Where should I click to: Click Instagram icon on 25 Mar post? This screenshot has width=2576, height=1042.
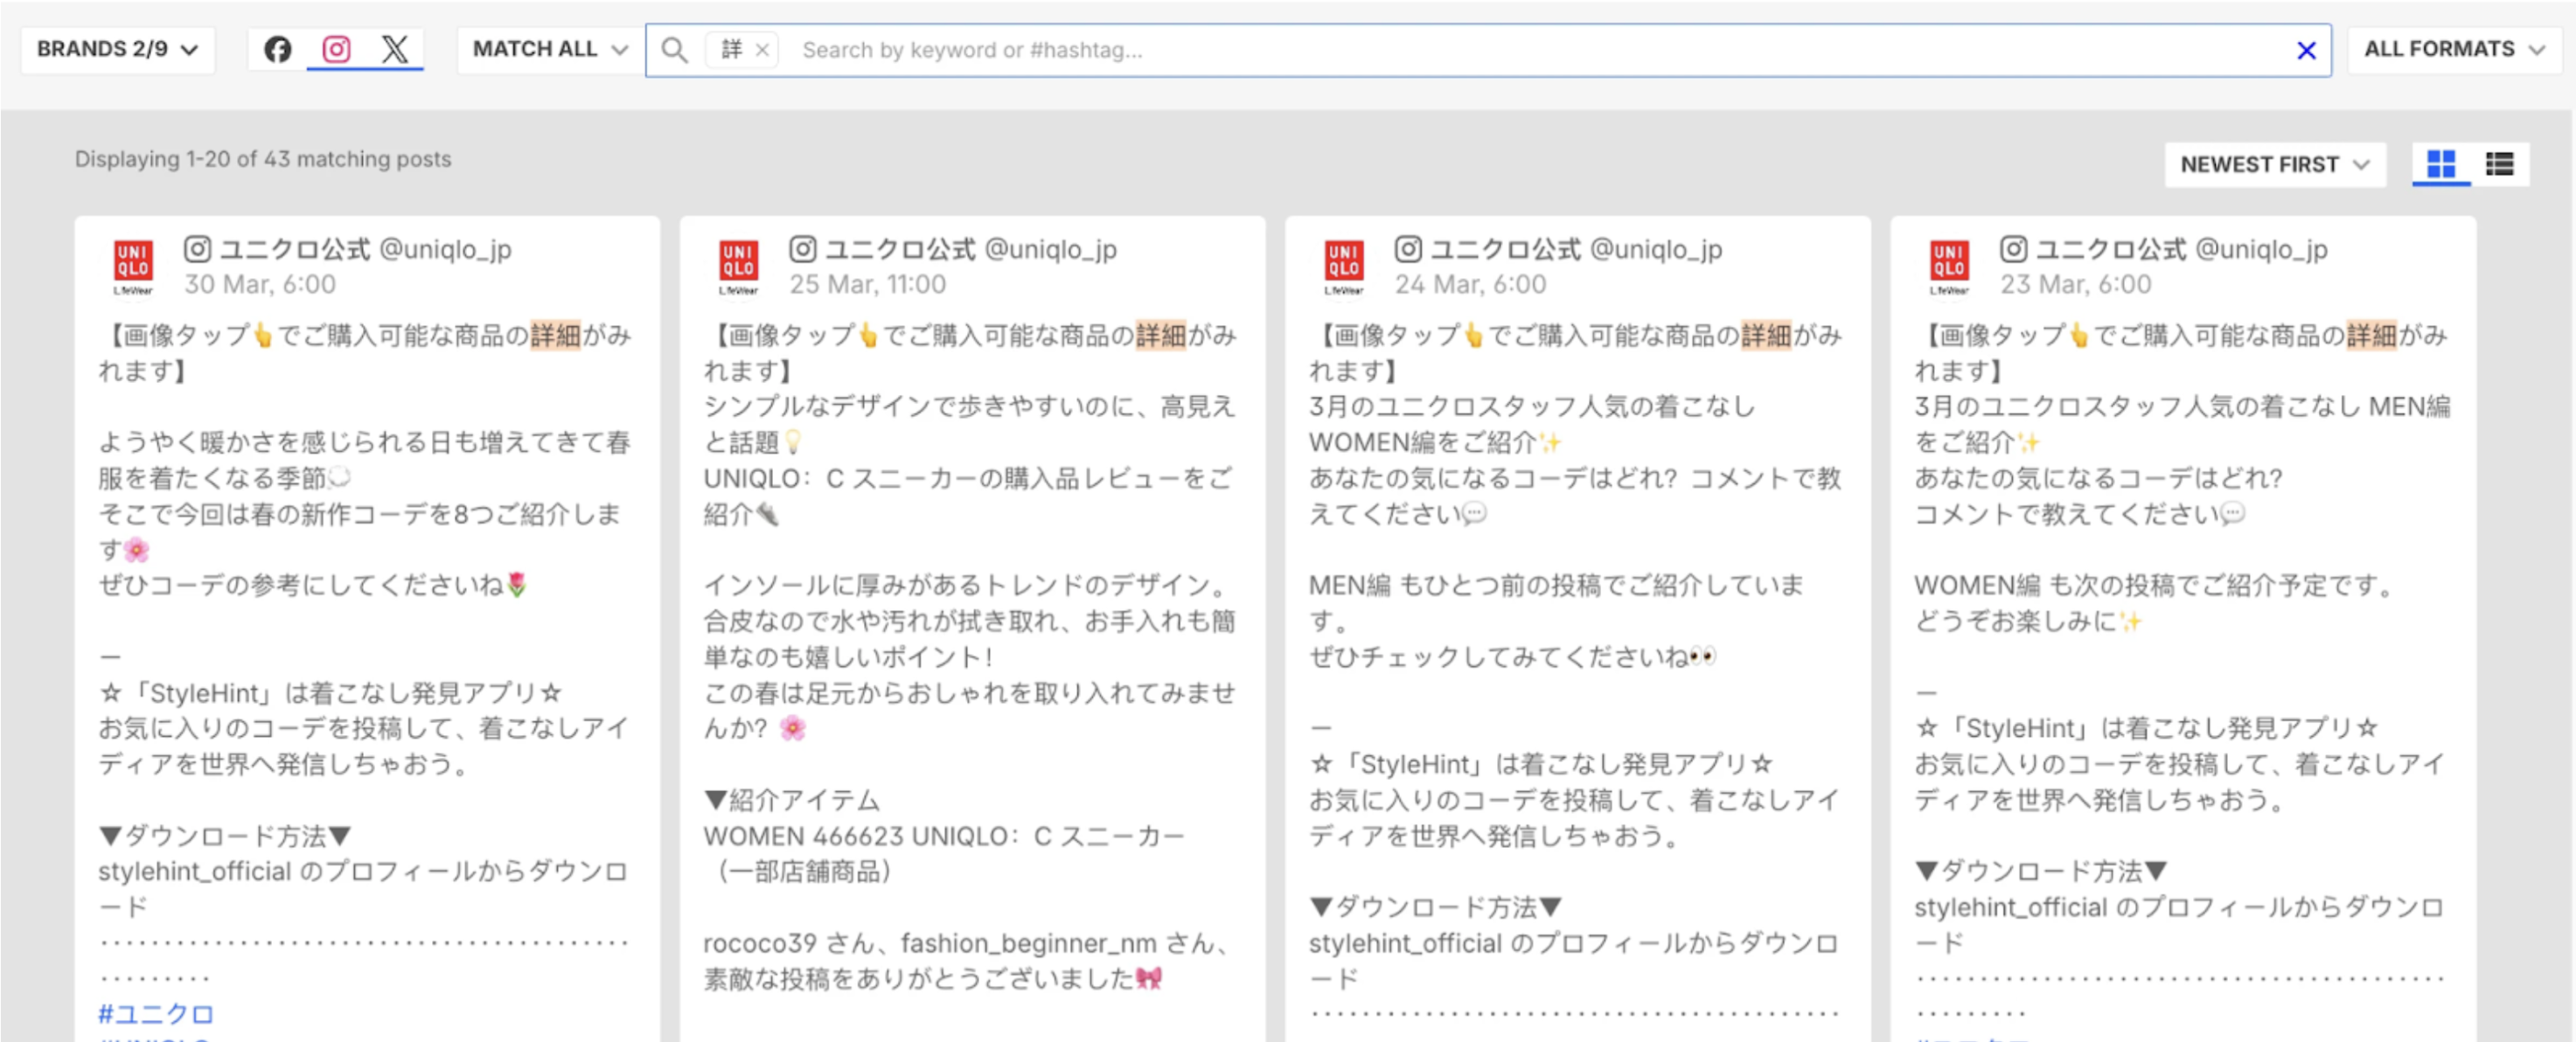coord(803,249)
